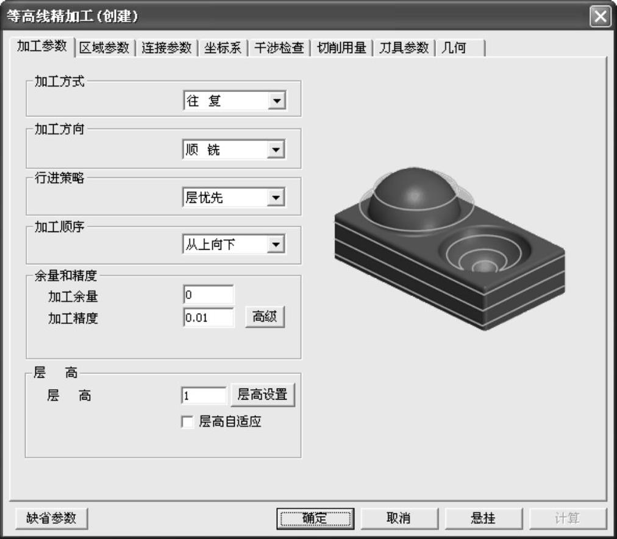The width and height of the screenshot is (617, 539).
Task: Click the 加工精度 input field
Action: 209,317
